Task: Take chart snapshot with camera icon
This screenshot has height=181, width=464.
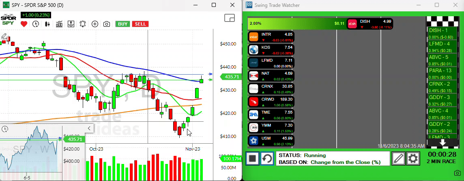Action: coord(107,24)
